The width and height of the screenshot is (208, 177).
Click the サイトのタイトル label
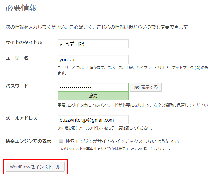24,42
